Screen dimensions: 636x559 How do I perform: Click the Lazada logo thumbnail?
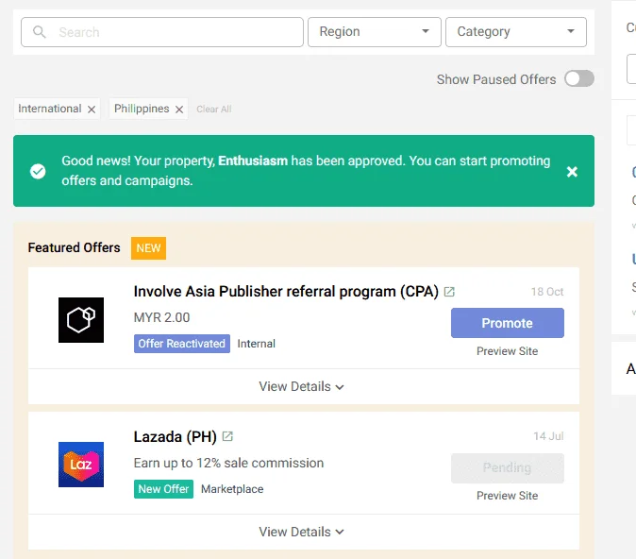[81, 465]
